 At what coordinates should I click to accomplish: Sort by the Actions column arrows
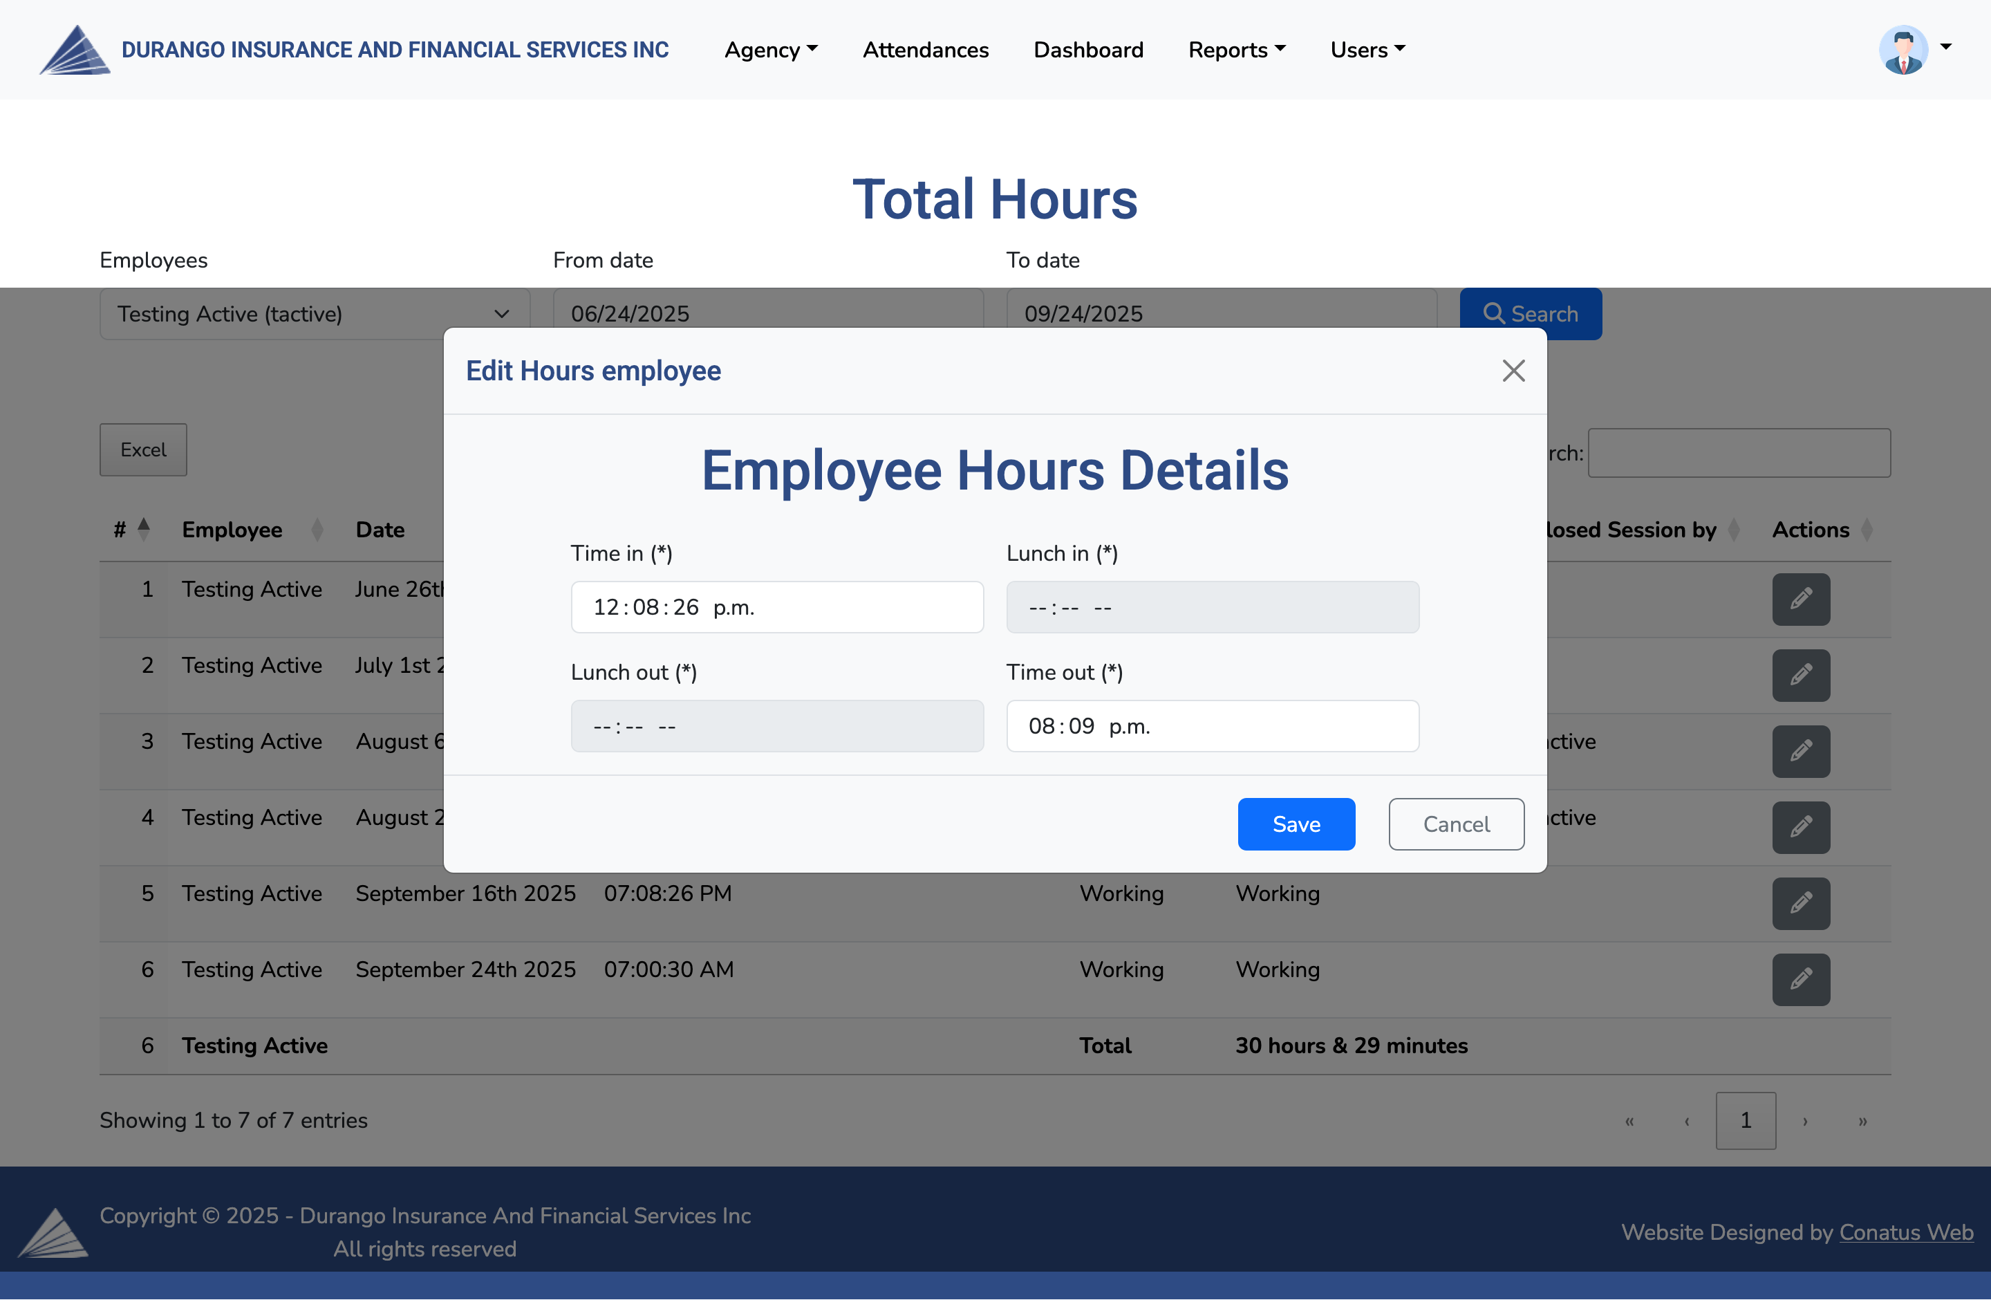click(x=1867, y=530)
